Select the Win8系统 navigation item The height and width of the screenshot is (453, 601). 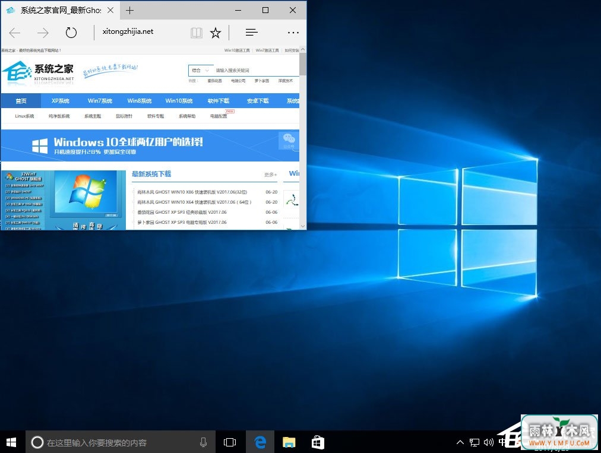(140, 101)
